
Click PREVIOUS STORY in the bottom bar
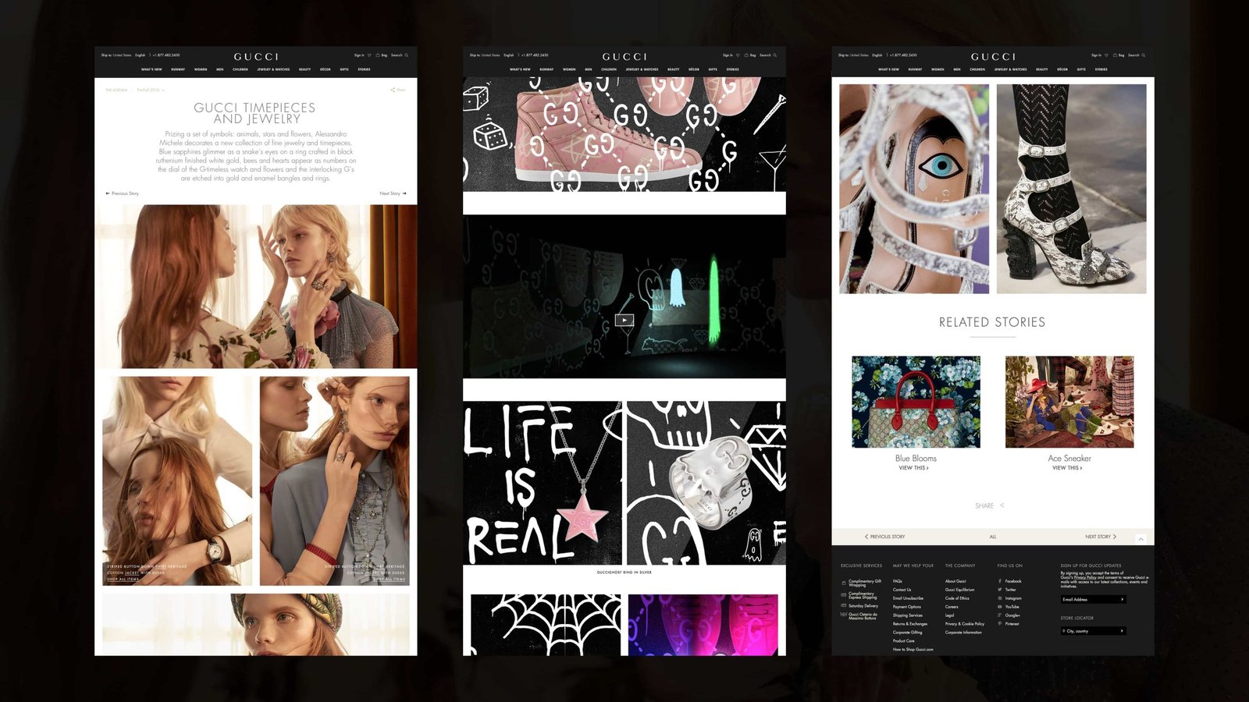(885, 537)
